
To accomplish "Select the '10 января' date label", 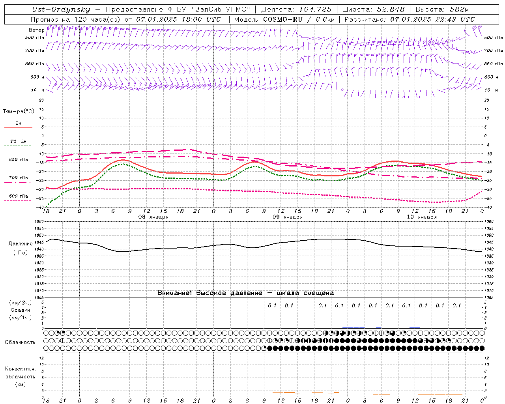I will [x=422, y=217].
